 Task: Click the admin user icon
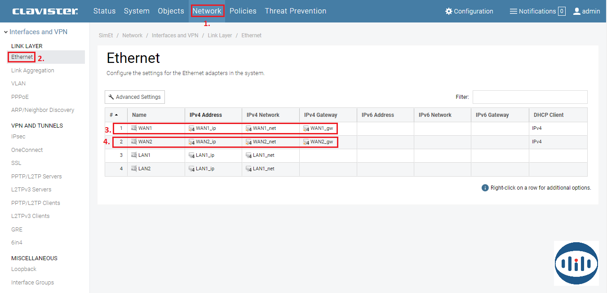click(577, 11)
